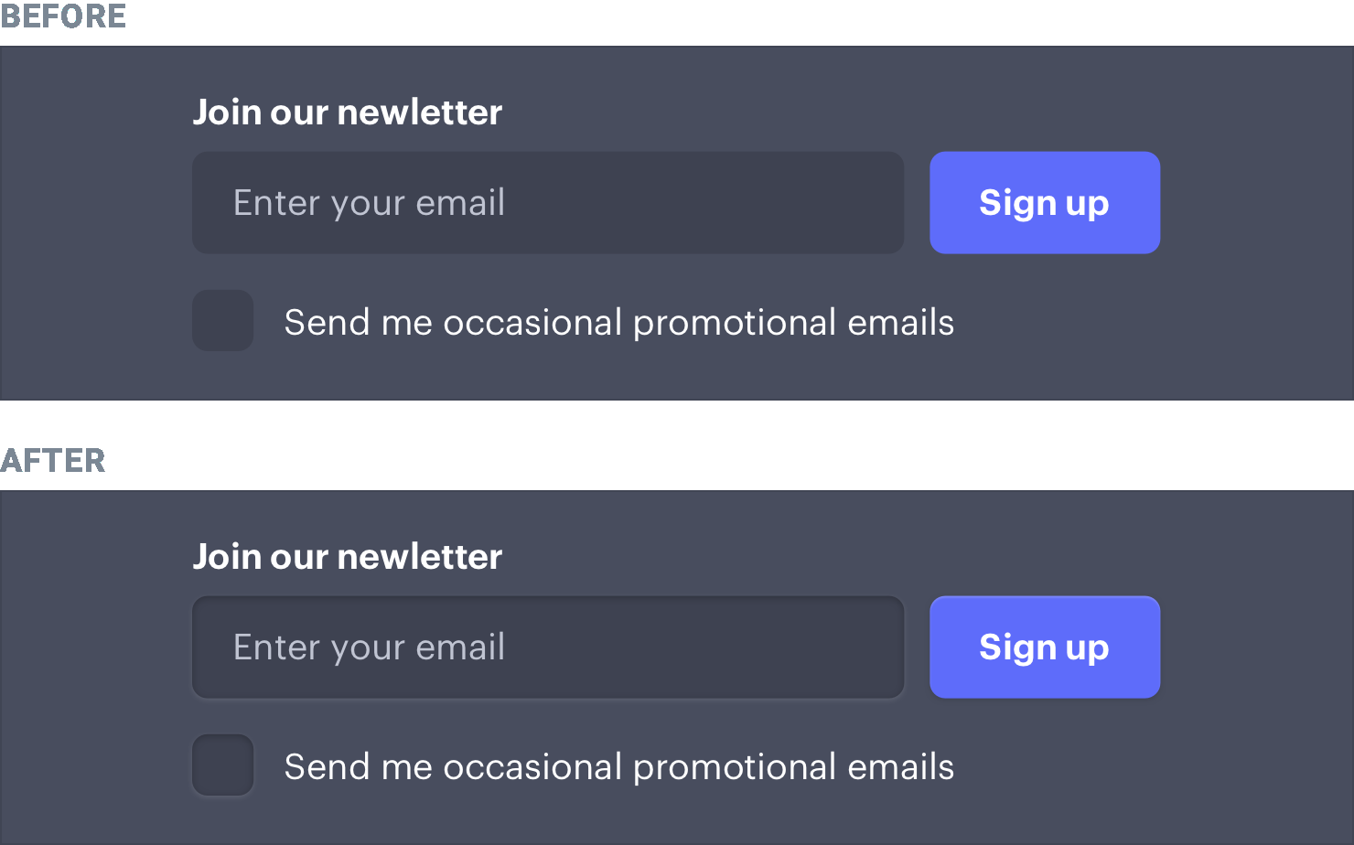
Task: Focus the Enter your email field in AFTER panel
Action: (x=548, y=647)
